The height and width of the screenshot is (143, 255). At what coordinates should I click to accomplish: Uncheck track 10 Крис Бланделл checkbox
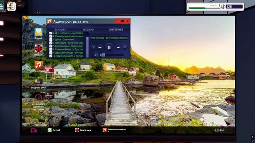[51, 56]
